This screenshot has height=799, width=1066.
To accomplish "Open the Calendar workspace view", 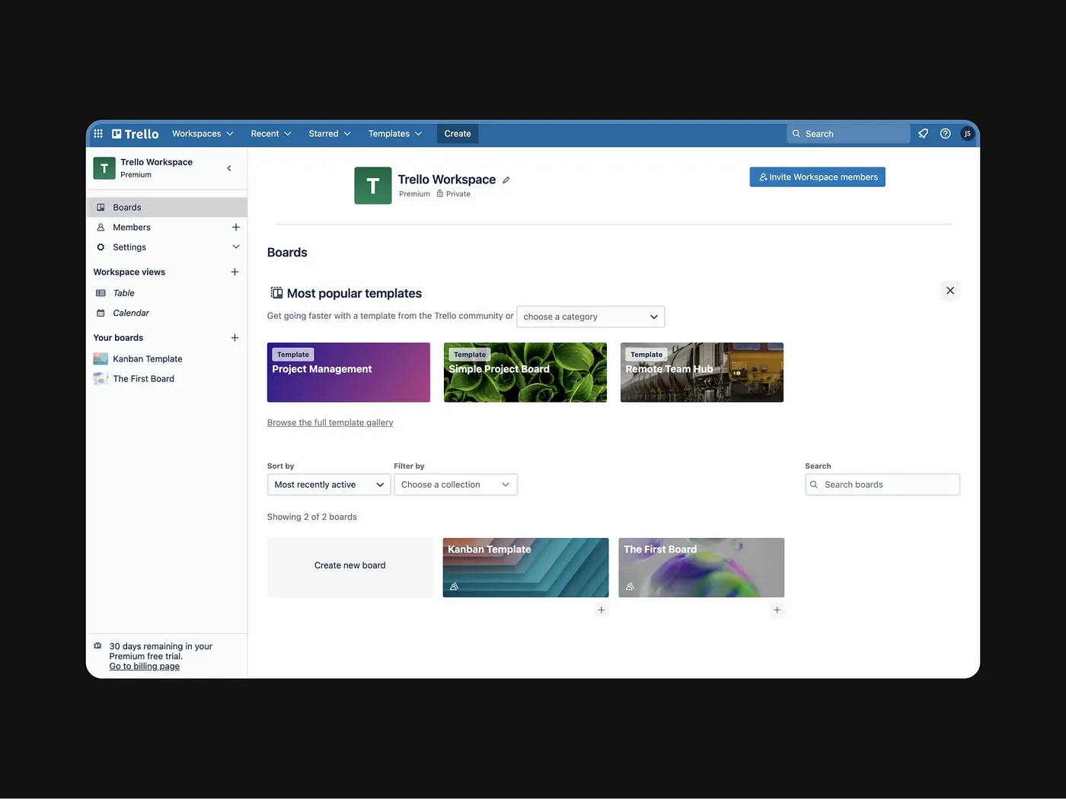I will pos(131,313).
